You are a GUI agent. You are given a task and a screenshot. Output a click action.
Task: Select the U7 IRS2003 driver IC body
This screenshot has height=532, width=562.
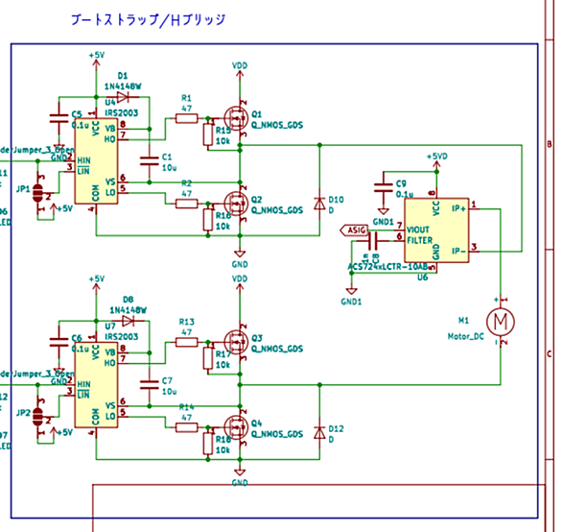96,385
